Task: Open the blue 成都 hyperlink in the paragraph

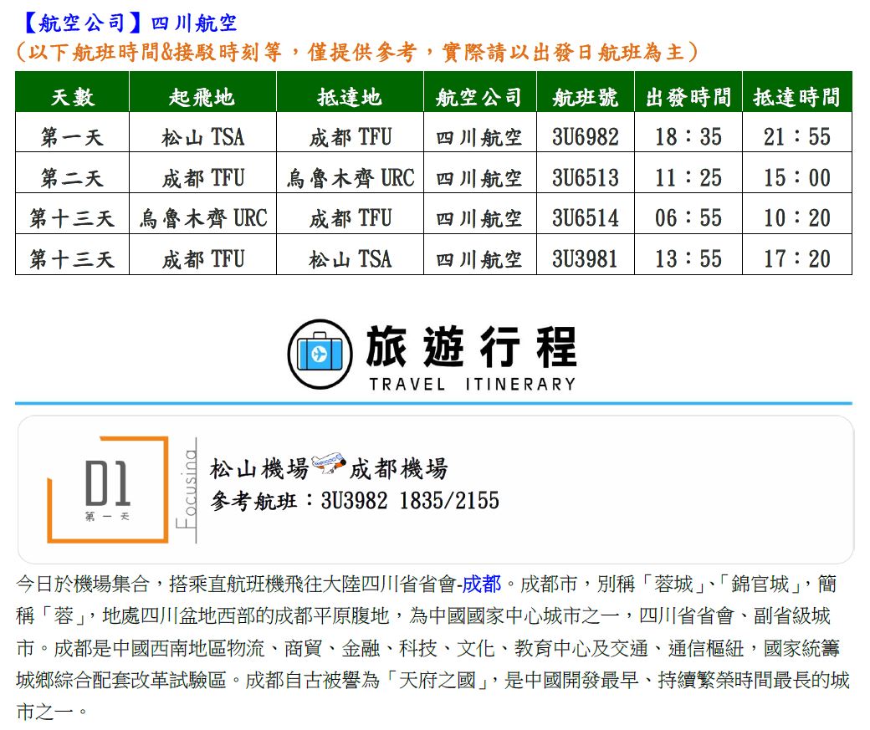Action: [x=483, y=583]
